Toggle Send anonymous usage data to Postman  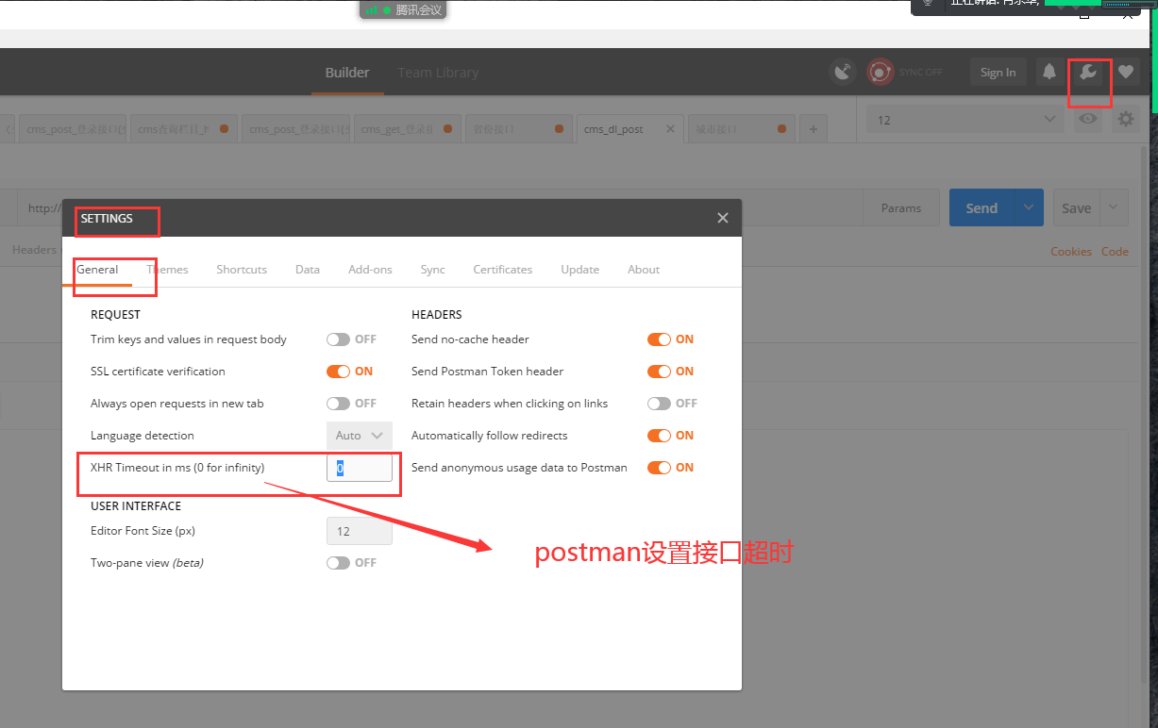pos(659,468)
